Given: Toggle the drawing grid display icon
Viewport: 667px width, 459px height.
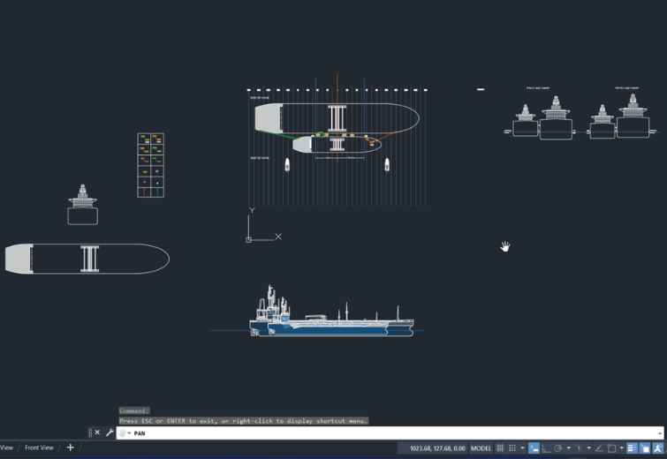Looking at the screenshot, I should click(500, 448).
